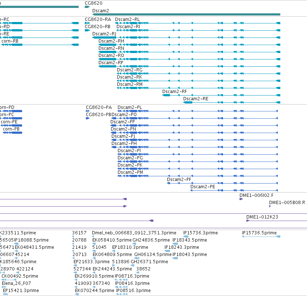Click the IP18243.3prime label
Viewport: 307px width, 296px height.
(182, 247)
